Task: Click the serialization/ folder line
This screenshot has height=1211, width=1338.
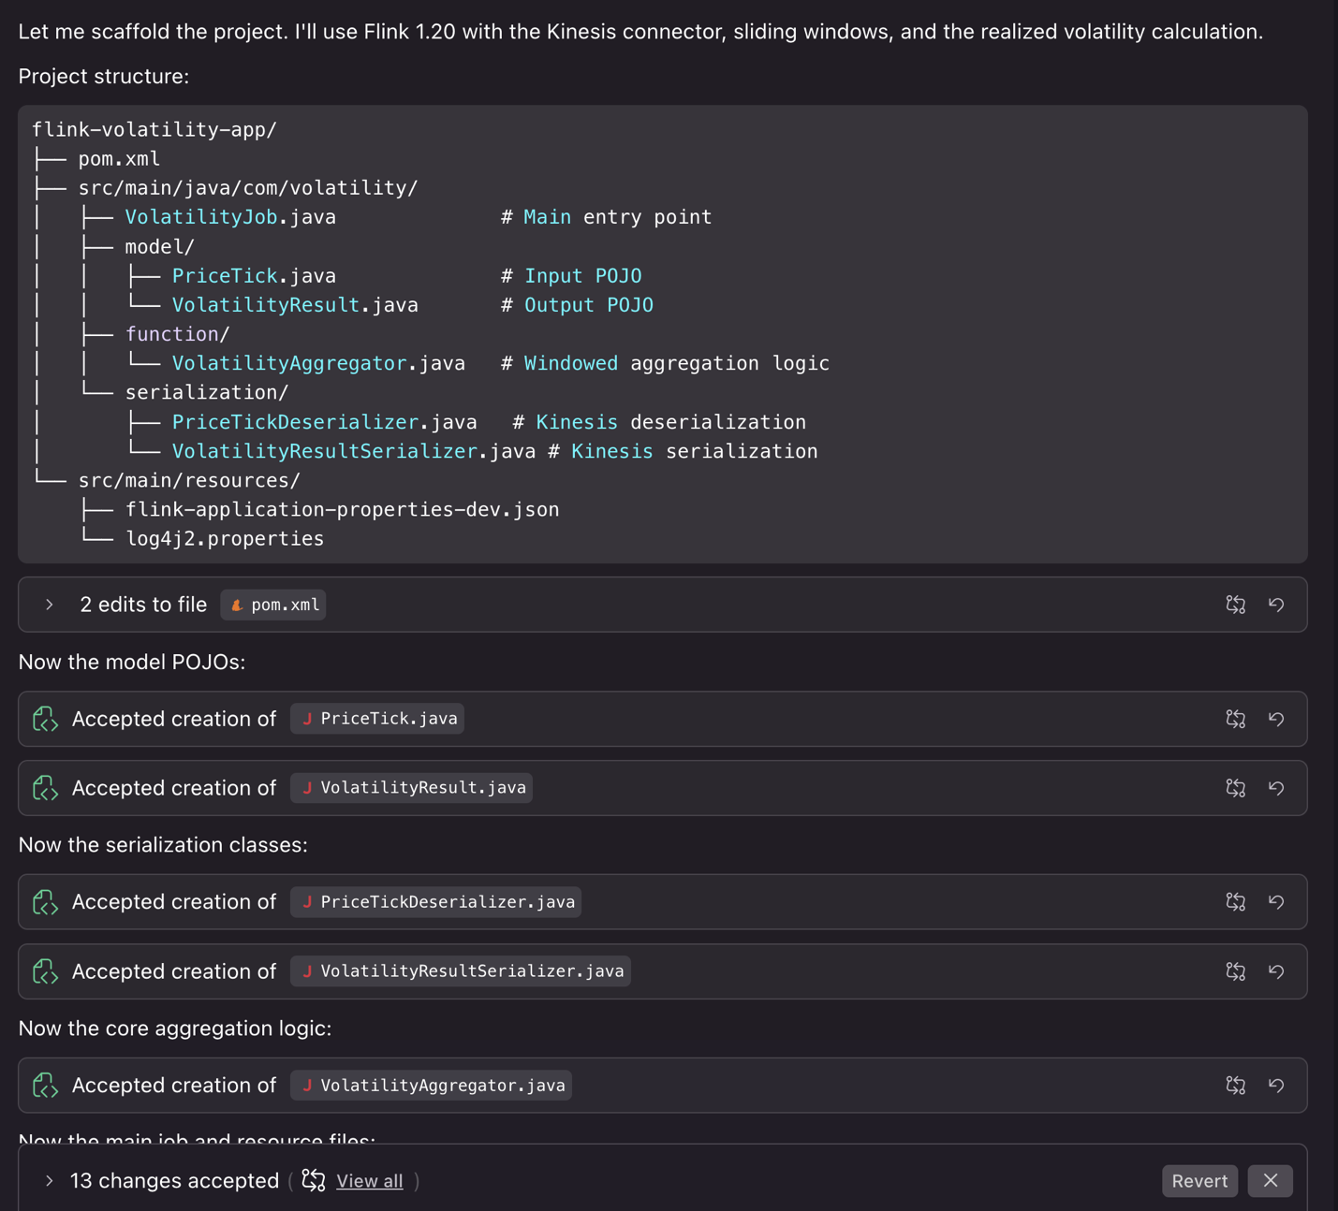Action: pos(207,392)
